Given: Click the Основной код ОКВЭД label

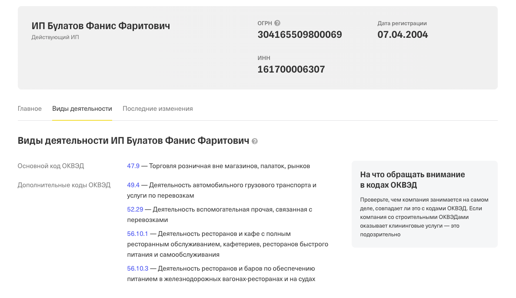Looking at the screenshot, I should coord(51,166).
